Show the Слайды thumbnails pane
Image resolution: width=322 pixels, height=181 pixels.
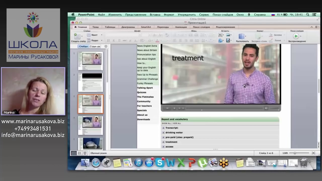(x=83, y=46)
